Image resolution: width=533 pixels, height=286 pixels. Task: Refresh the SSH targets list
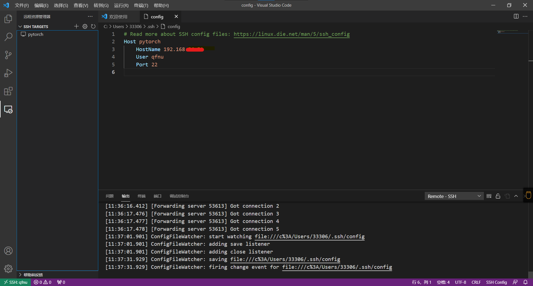pyautogui.click(x=93, y=26)
